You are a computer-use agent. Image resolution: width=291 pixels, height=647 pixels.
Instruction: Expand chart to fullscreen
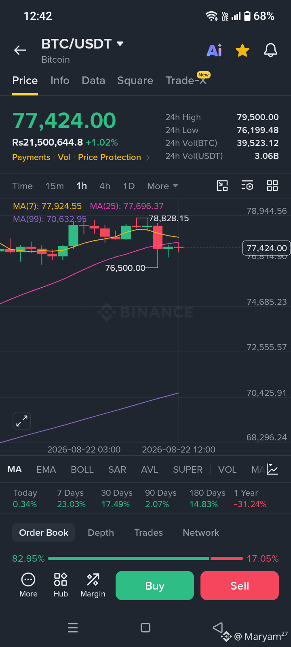22,421
